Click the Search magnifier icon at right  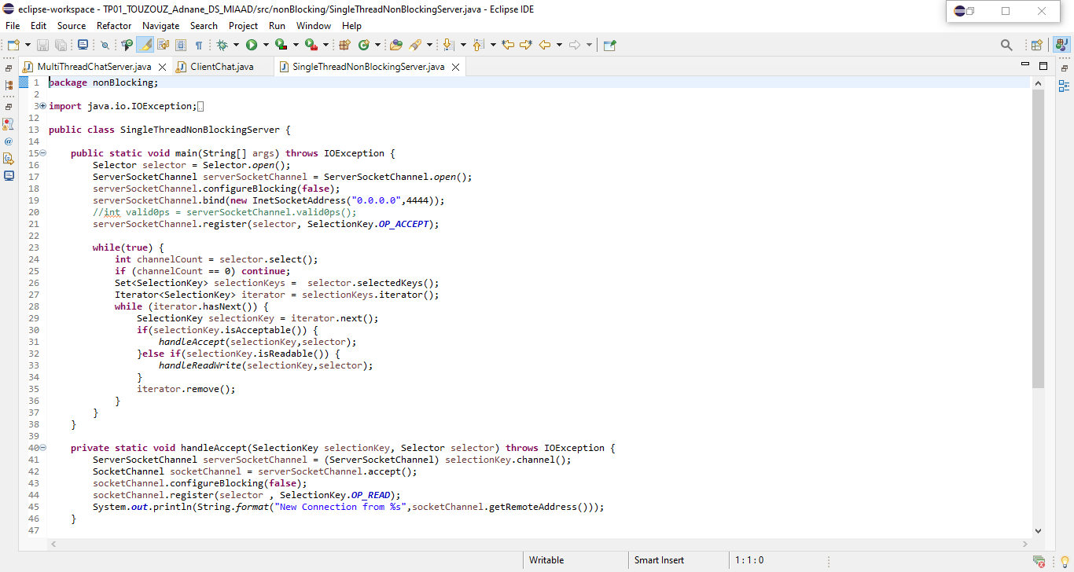tap(1006, 45)
